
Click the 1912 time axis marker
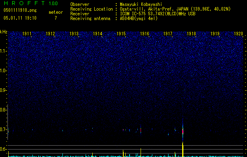click(x=50, y=34)
